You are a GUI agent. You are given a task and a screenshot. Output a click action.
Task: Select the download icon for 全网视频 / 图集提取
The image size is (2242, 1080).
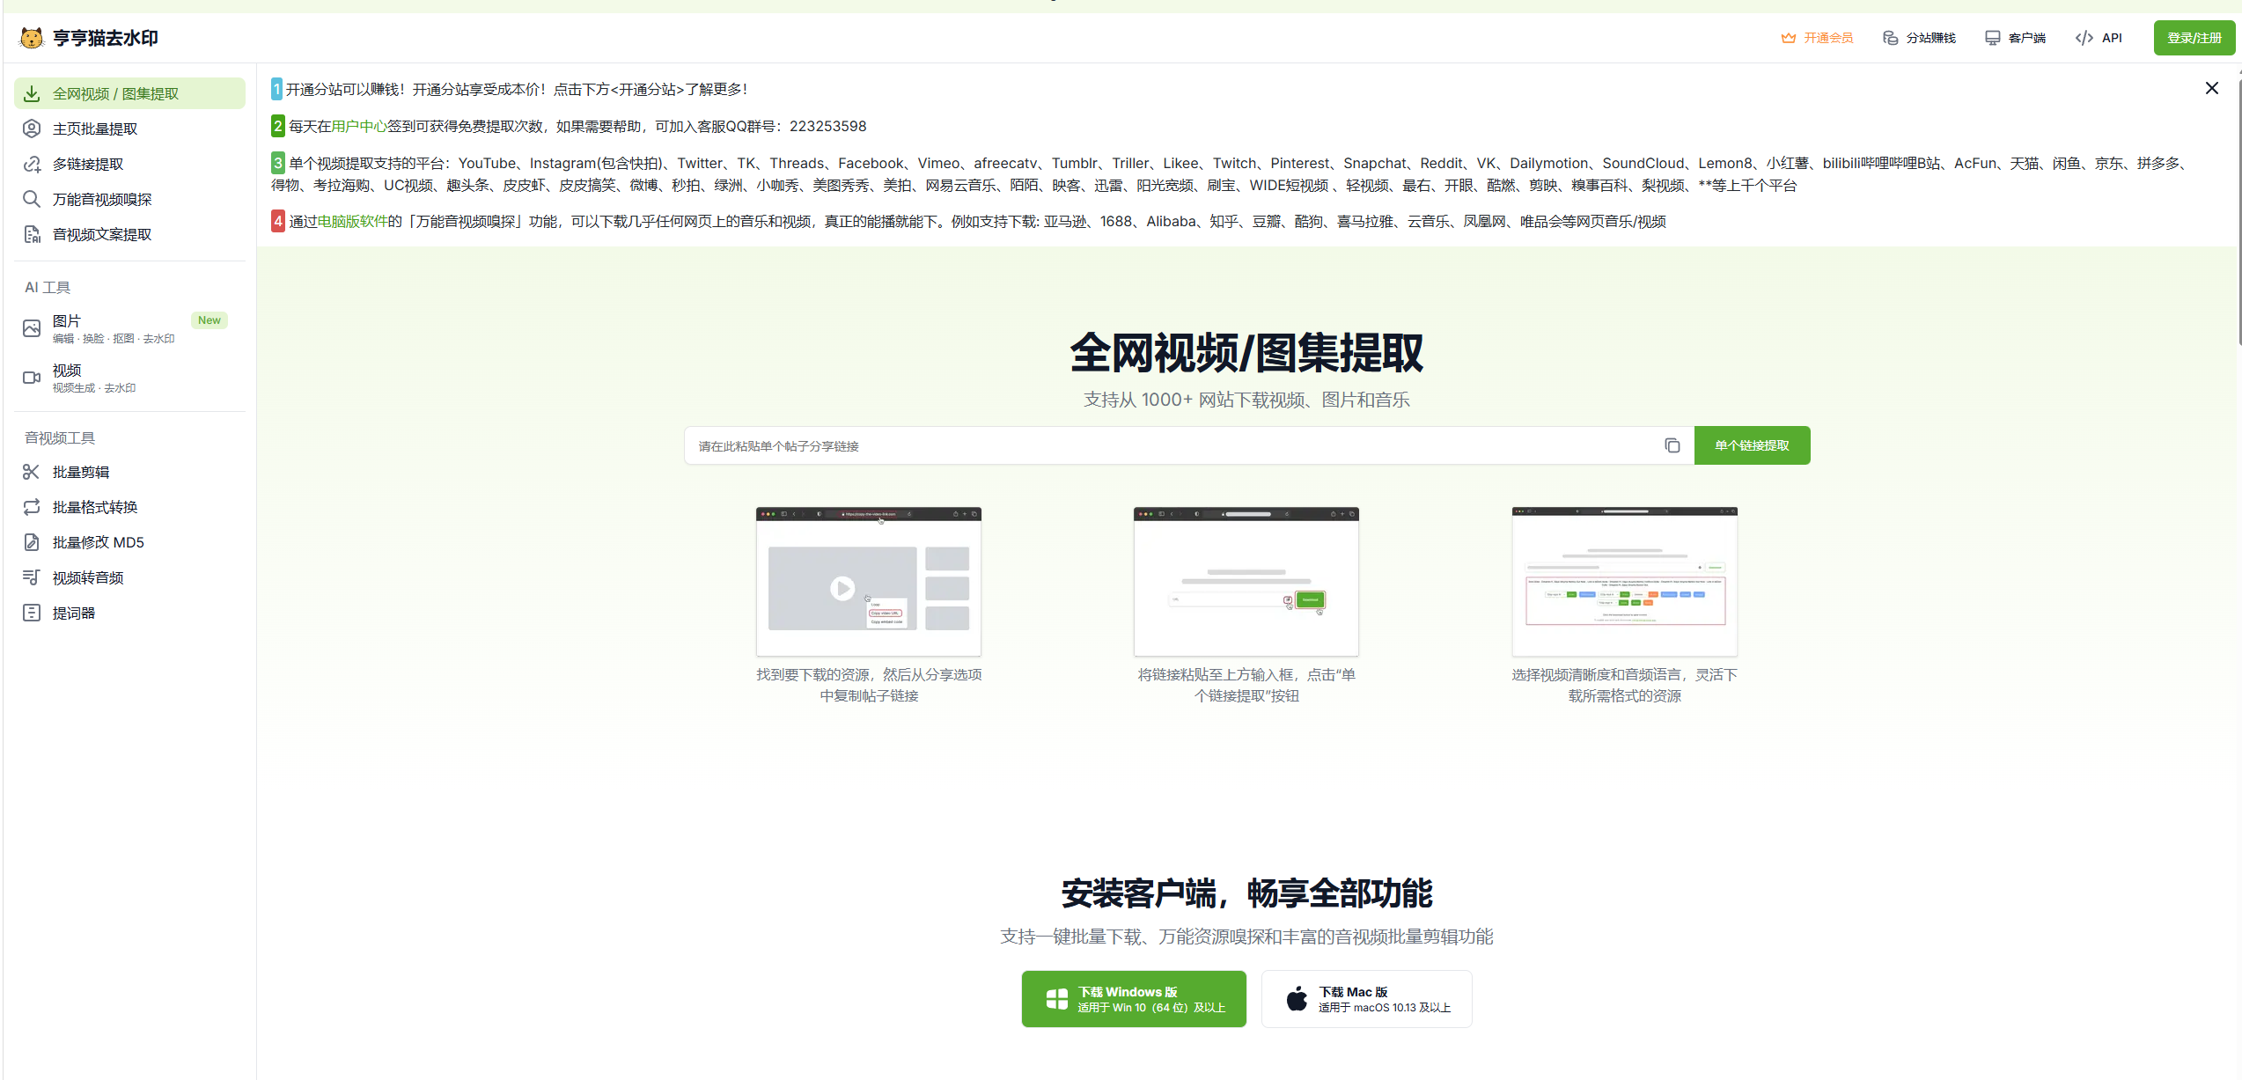pos(32,93)
